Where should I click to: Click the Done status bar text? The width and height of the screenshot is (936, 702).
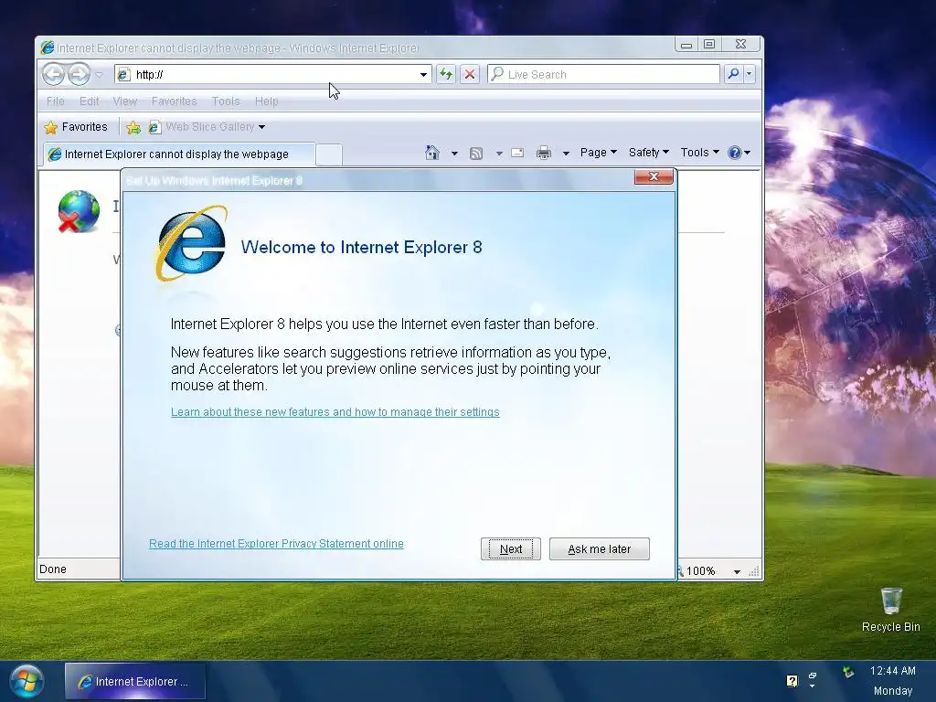tap(52, 569)
